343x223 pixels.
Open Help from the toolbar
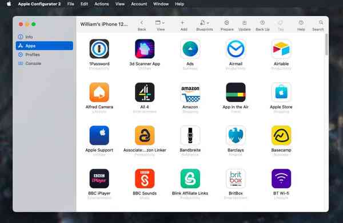(x=301, y=25)
